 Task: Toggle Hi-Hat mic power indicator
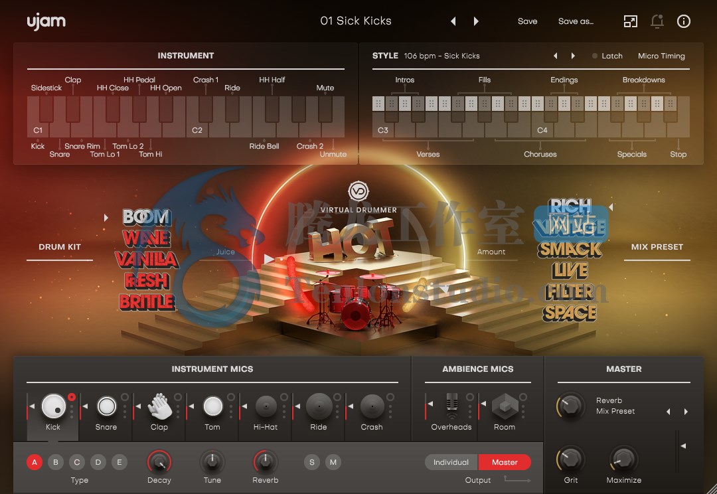tap(284, 397)
